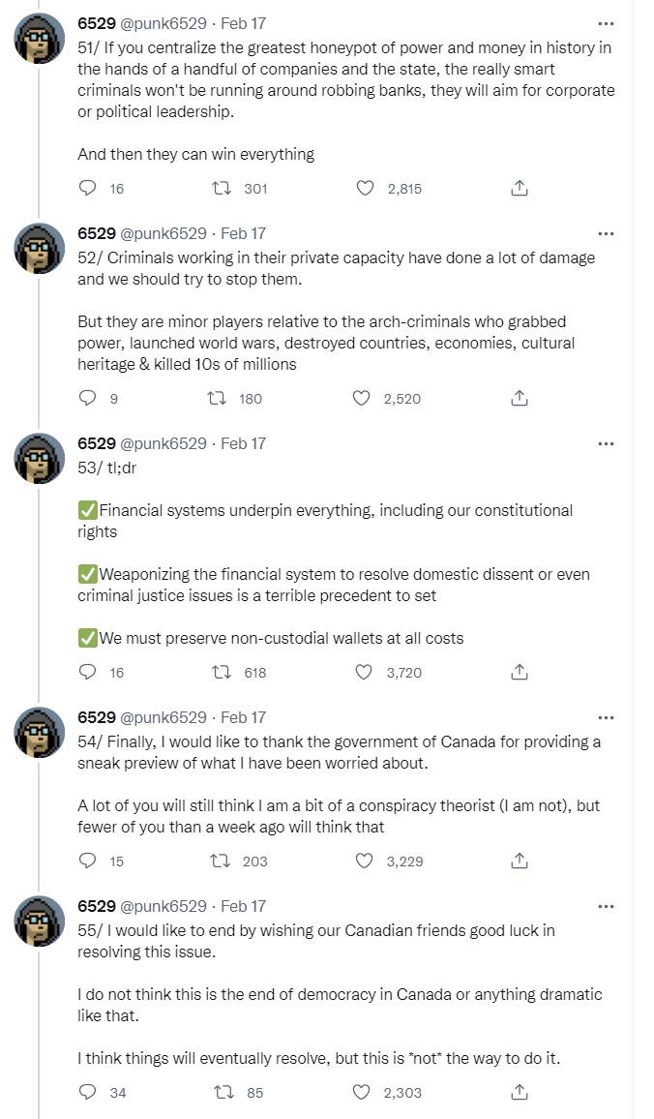The image size is (654, 1119).
Task: Click the Feb 17 timestamp on tweet 51
Action: (x=243, y=23)
